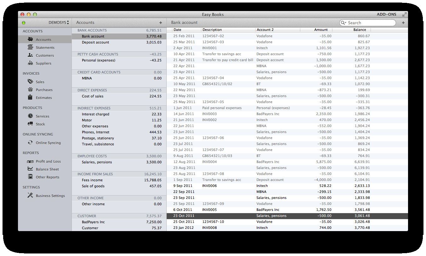
Task: Select the 14 Jun 2011 INV0003 transaction
Action: (287, 114)
